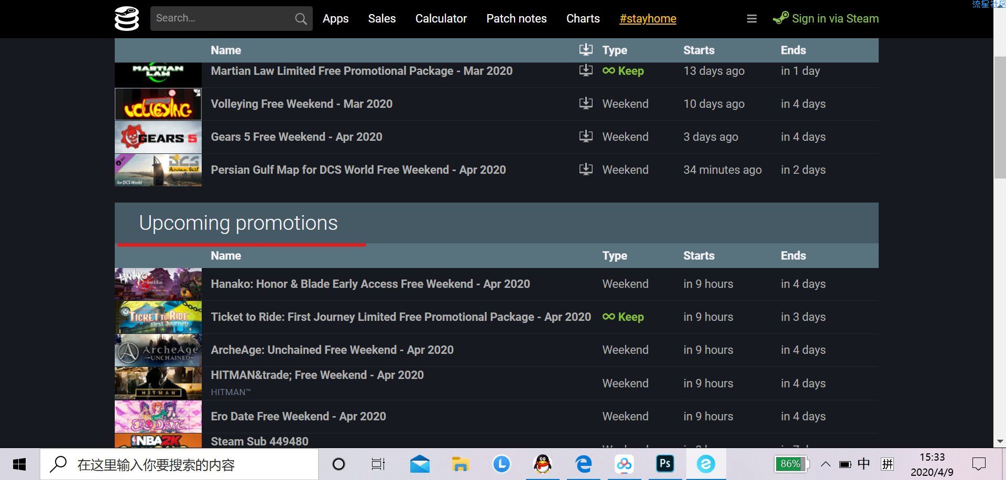Open Ero Date Free Weekend link
The image size is (1006, 480).
[x=298, y=416]
